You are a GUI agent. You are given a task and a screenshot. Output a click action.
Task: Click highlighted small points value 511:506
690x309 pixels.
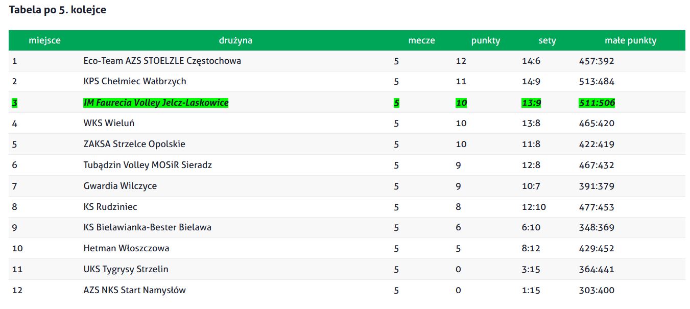(x=597, y=103)
